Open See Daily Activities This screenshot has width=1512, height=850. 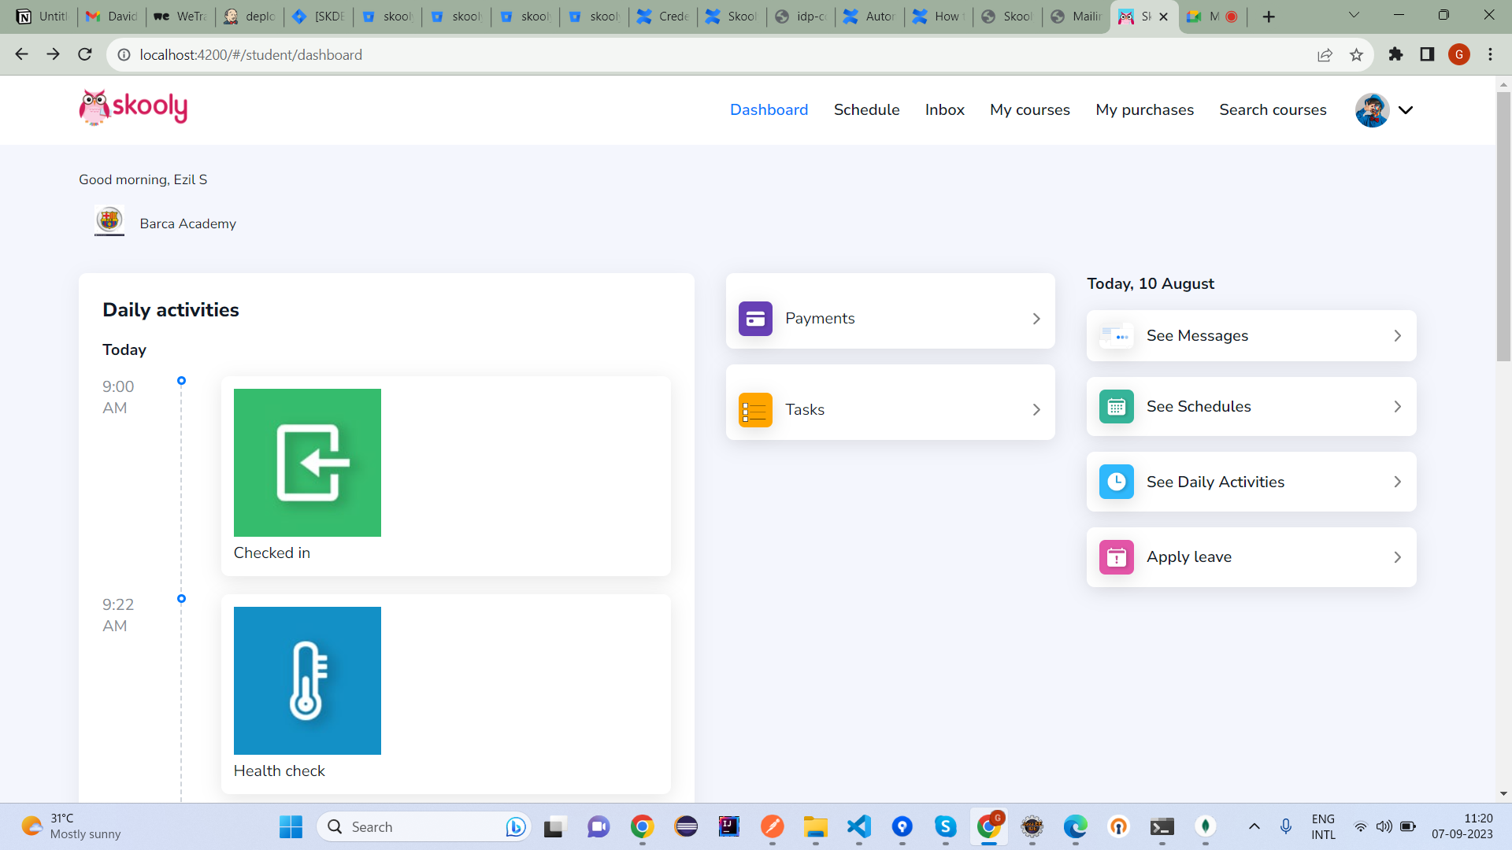(x=1215, y=482)
